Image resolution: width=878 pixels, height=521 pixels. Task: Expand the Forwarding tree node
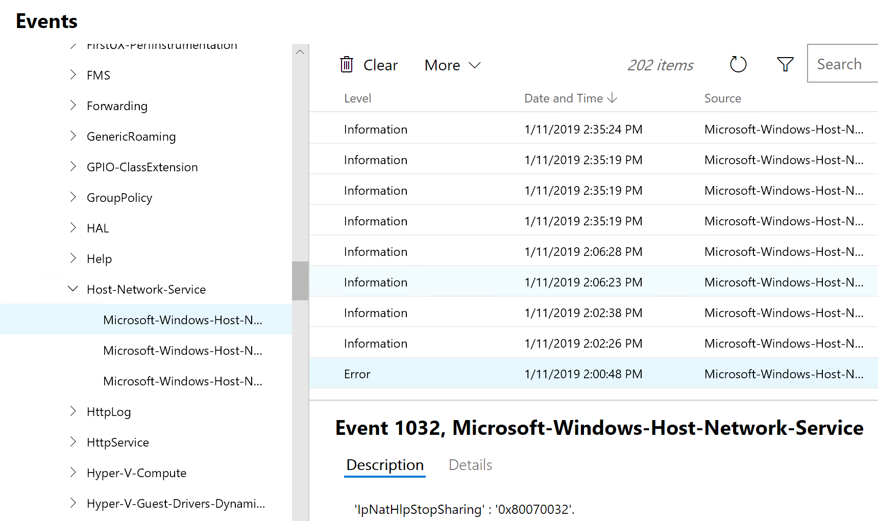tap(73, 106)
